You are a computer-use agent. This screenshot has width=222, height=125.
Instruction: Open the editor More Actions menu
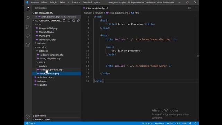pyautogui.click(x=195, y=8)
